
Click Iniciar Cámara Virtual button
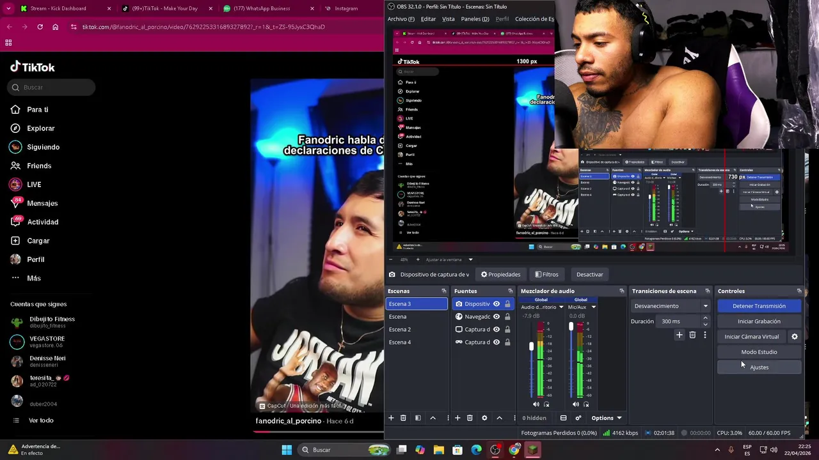752,337
